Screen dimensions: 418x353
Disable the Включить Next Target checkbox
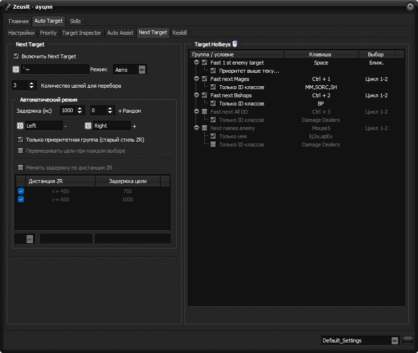(x=16, y=56)
